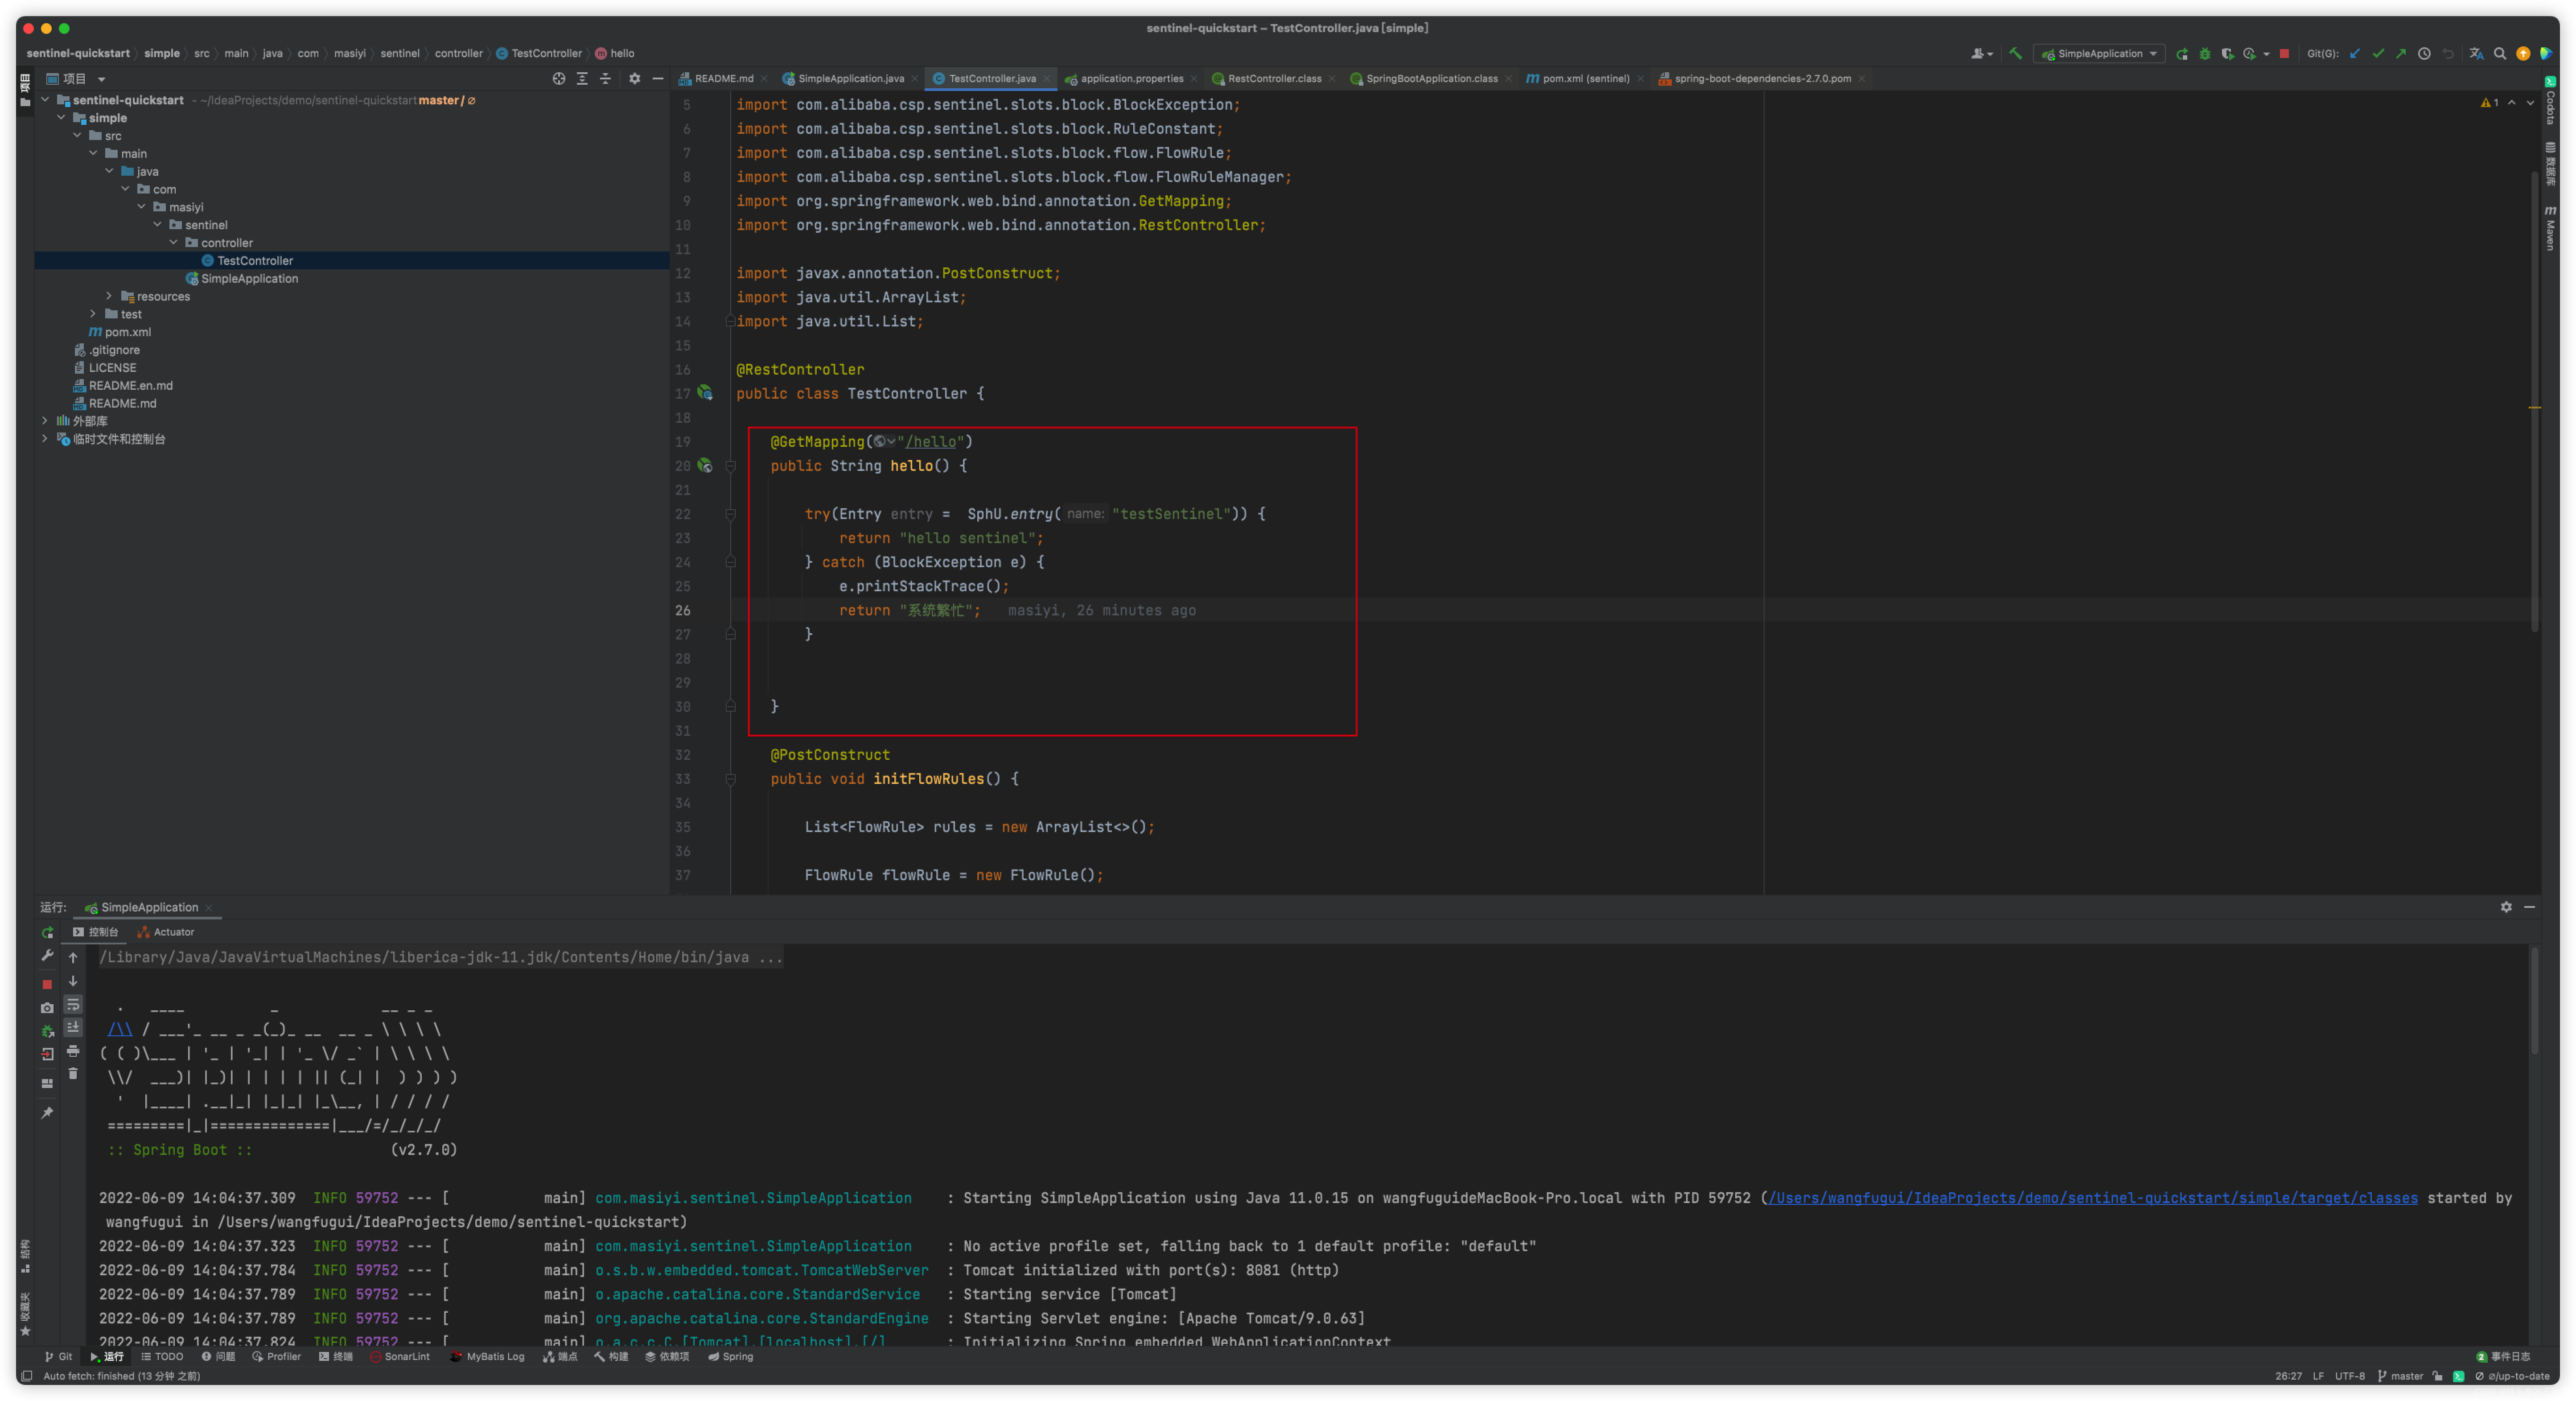Screen dimensions: 2576x1401
Task: Click the run console vertical scrollbar
Action: coord(2534,1000)
